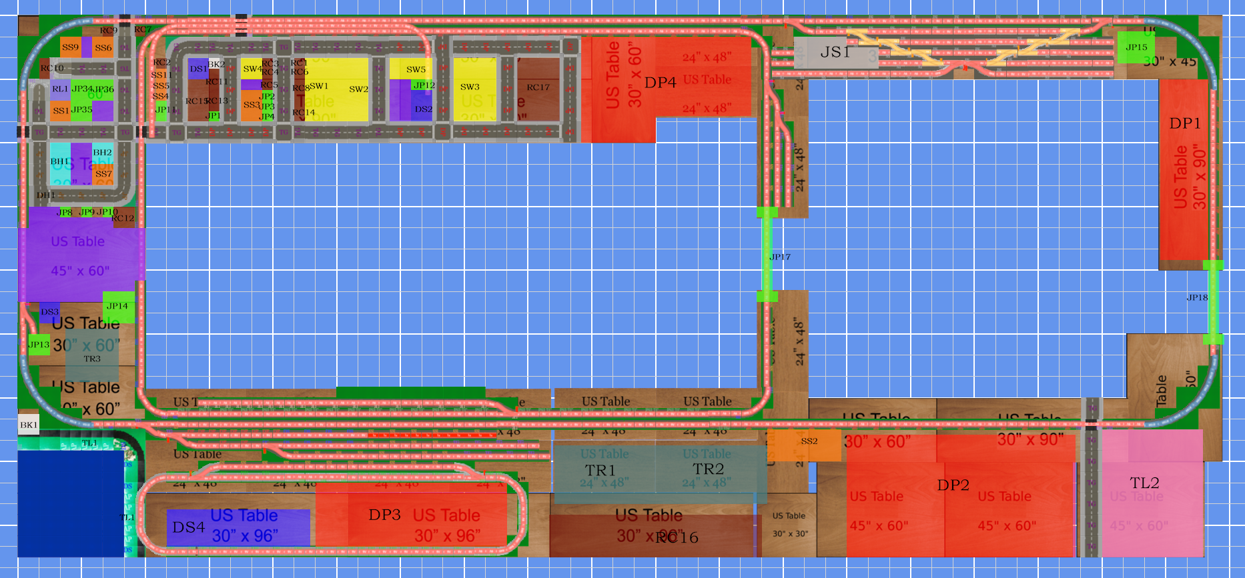The height and width of the screenshot is (578, 1245).
Task: Click the yellow SW3 block
Action: click(475, 89)
